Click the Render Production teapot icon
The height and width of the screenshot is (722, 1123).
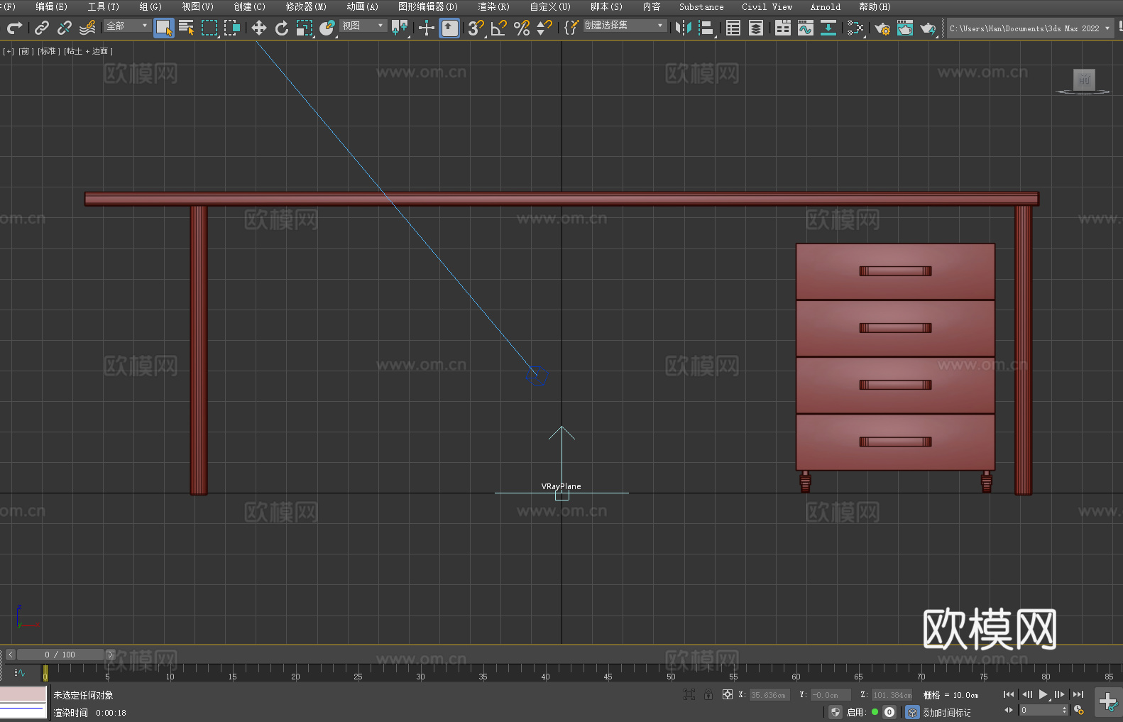click(928, 28)
